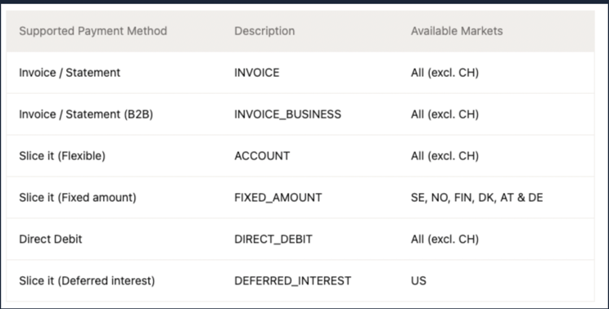The image size is (609, 309).
Task: Click 'All (excl. CH)' in the DIRECT_DEBIT row
Action: 444,239
